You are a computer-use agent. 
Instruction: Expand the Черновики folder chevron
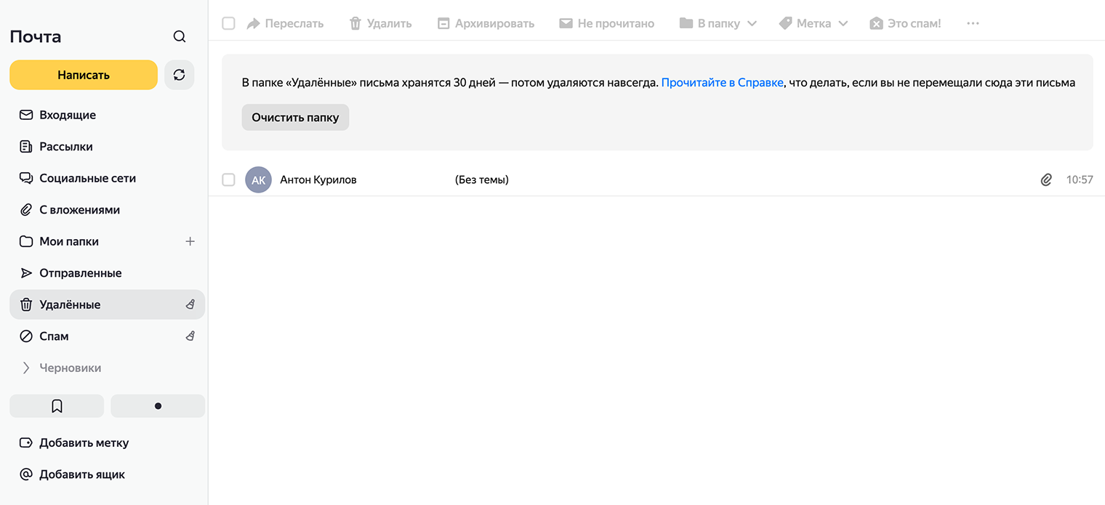click(x=26, y=368)
